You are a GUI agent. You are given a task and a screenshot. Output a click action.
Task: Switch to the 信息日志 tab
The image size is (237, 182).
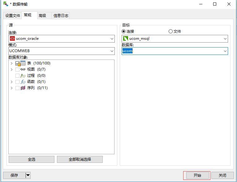[60, 15]
